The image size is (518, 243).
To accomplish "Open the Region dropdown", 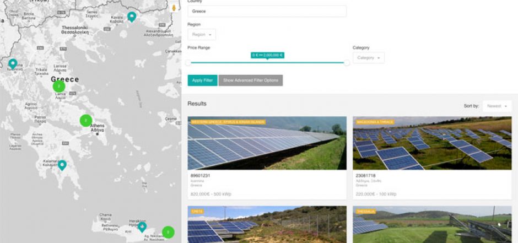I will 202,34.
